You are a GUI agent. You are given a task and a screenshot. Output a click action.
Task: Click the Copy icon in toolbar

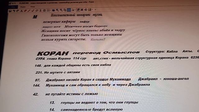click(65, 10)
